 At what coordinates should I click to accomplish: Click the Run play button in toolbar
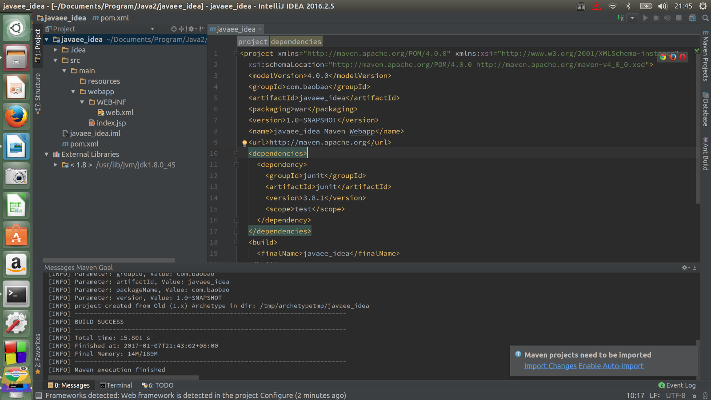click(645, 18)
